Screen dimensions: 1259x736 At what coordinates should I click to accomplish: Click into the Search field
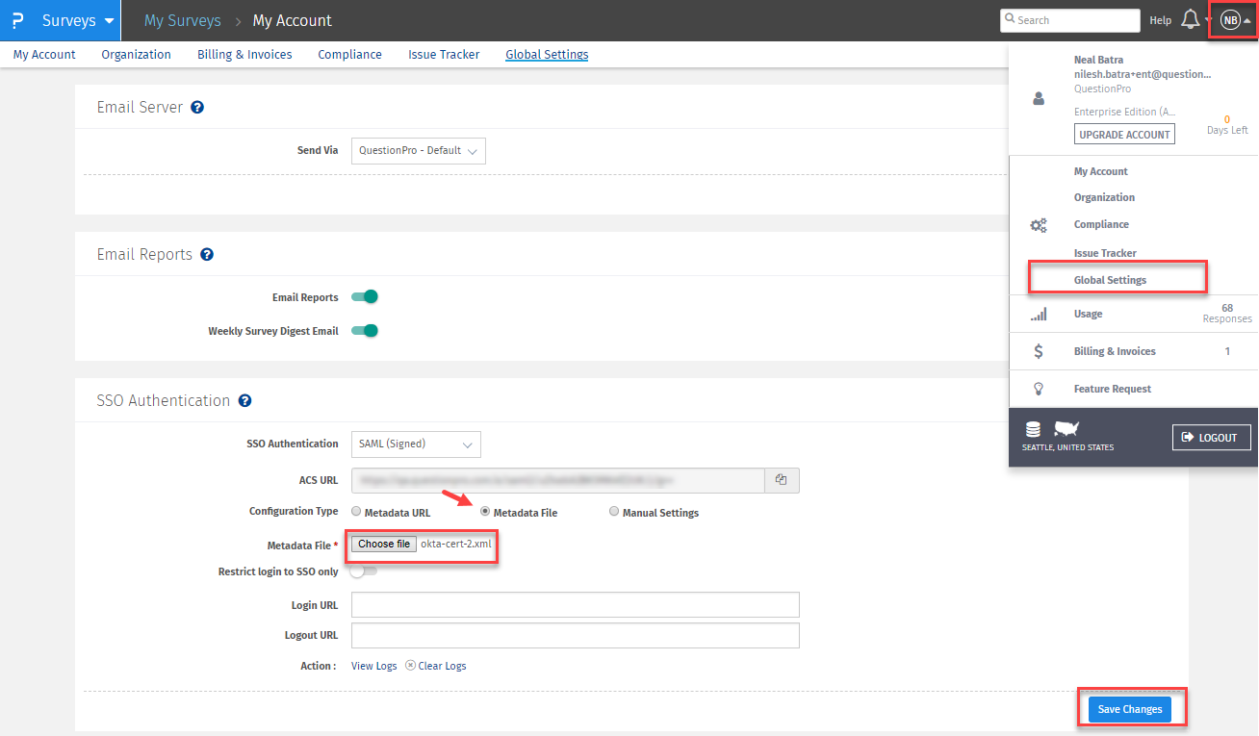1070,20
